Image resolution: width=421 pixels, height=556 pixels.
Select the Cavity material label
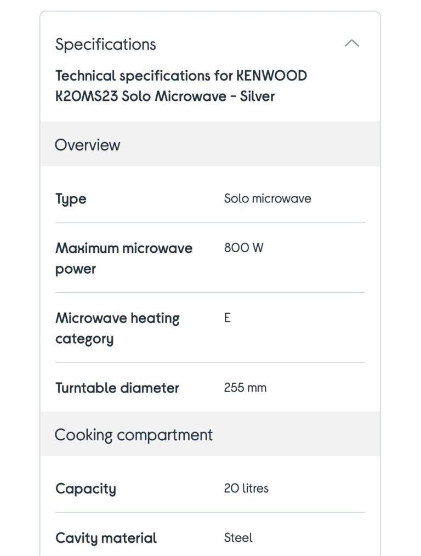(x=106, y=538)
